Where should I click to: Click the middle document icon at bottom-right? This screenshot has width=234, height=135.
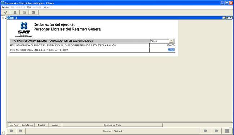click(x=216, y=131)
